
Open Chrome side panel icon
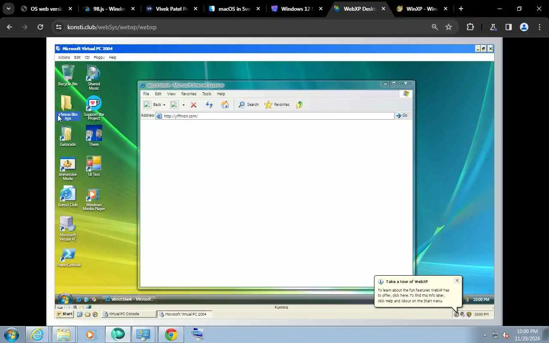point(508,27)
